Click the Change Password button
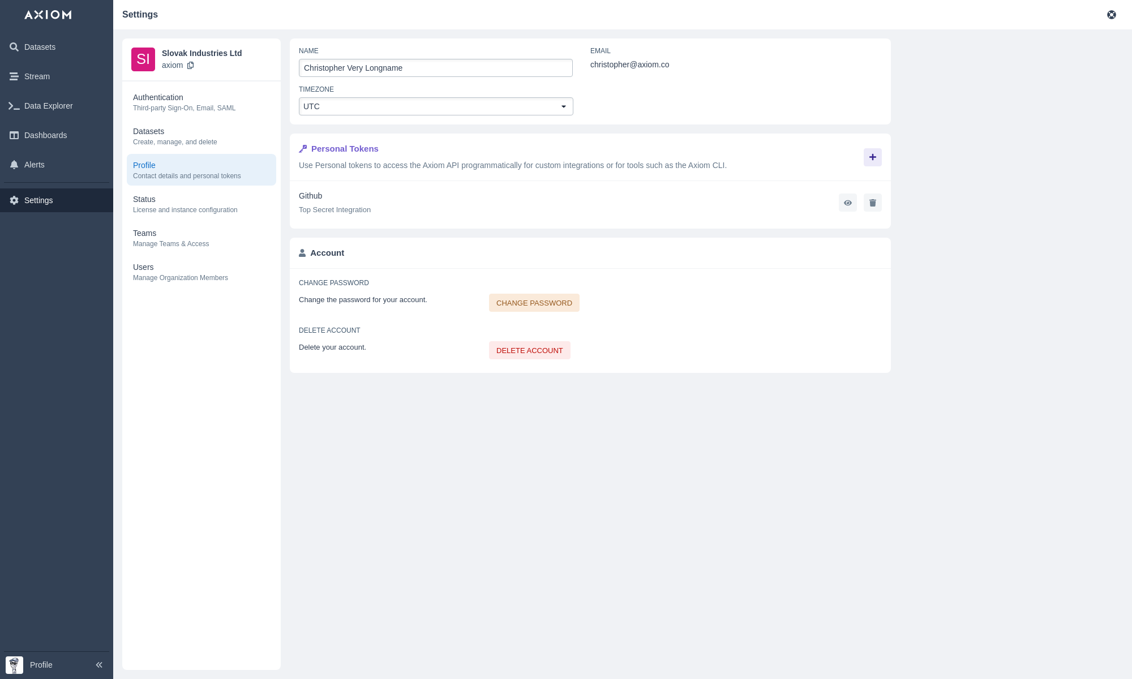 pos(534,303)
